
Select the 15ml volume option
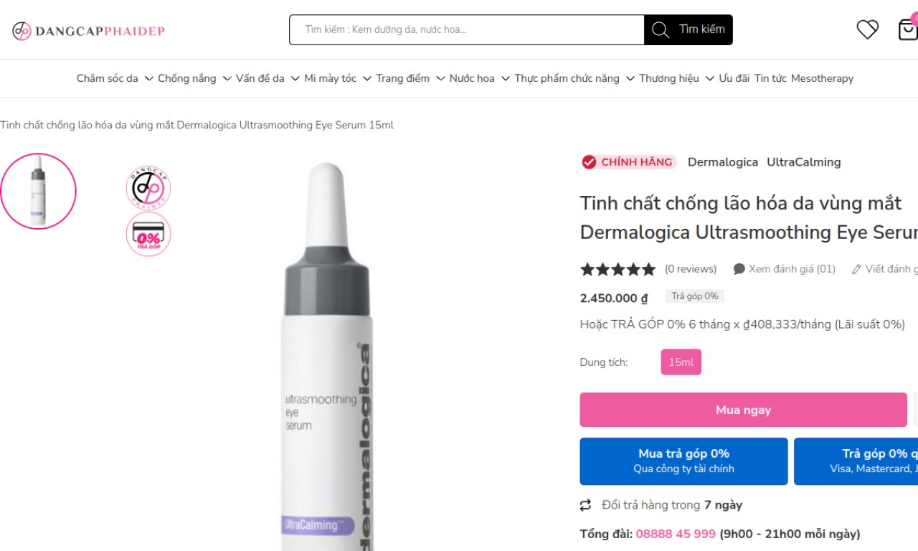tap(681, 362)
